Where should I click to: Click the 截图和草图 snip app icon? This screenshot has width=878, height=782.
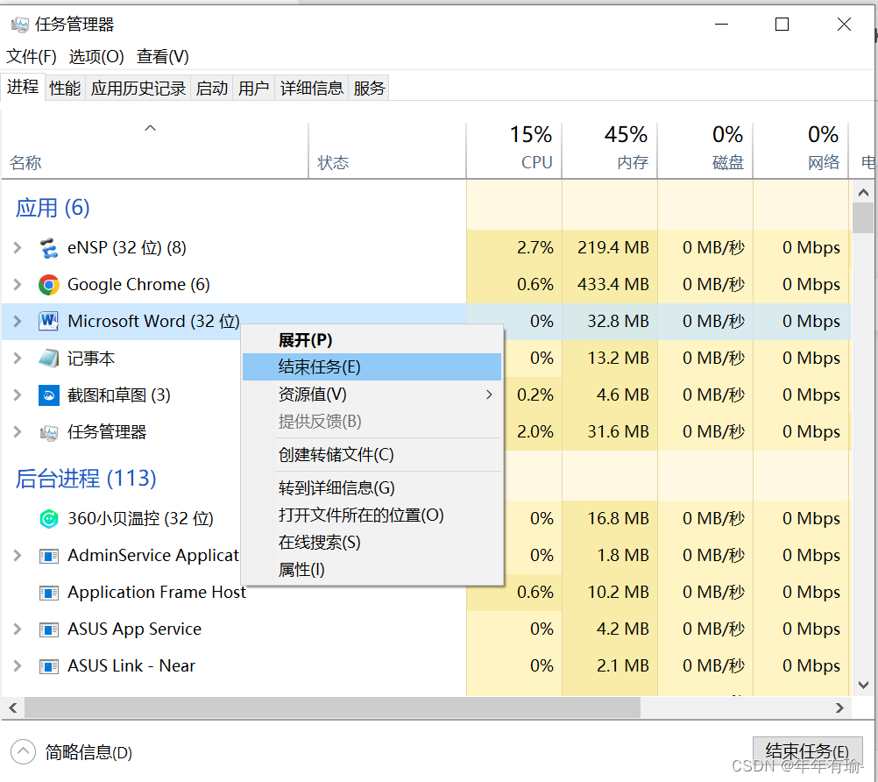(x=49, y=395)
